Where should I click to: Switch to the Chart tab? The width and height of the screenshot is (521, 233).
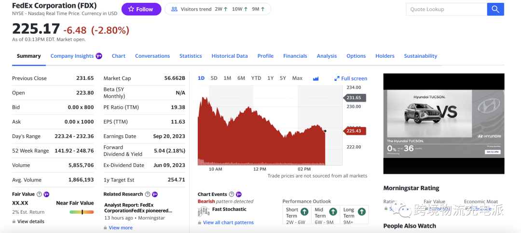tap(119, 56)
